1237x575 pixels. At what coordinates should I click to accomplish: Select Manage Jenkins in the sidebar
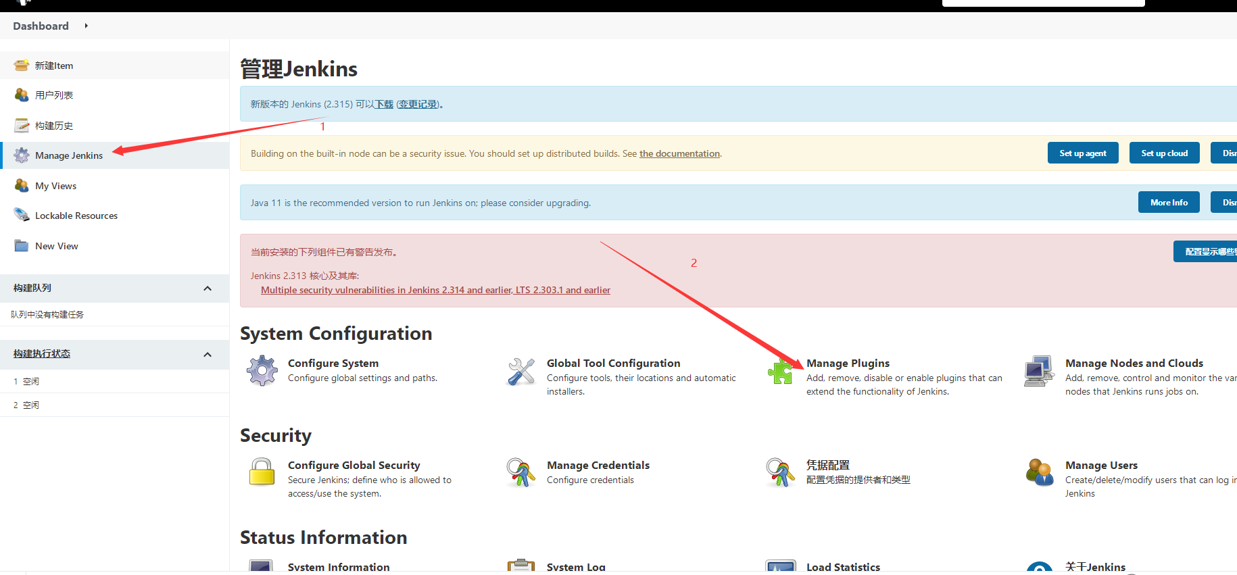pos(69,155)
